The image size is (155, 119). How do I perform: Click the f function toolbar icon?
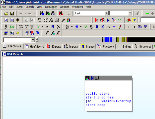(x=47, y=33)
